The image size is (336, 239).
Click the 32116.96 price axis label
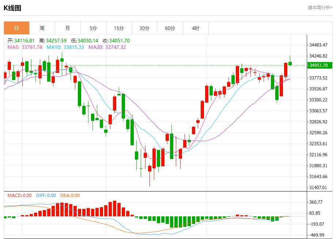tap(318, 155)
